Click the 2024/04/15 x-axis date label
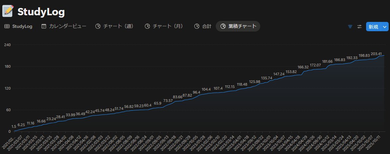This screenshot has height=154, width=390. coord(285,143)
